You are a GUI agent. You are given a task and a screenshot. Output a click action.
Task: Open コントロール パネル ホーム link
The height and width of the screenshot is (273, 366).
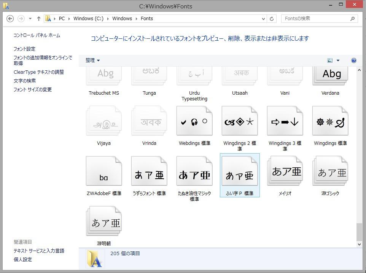37,35
